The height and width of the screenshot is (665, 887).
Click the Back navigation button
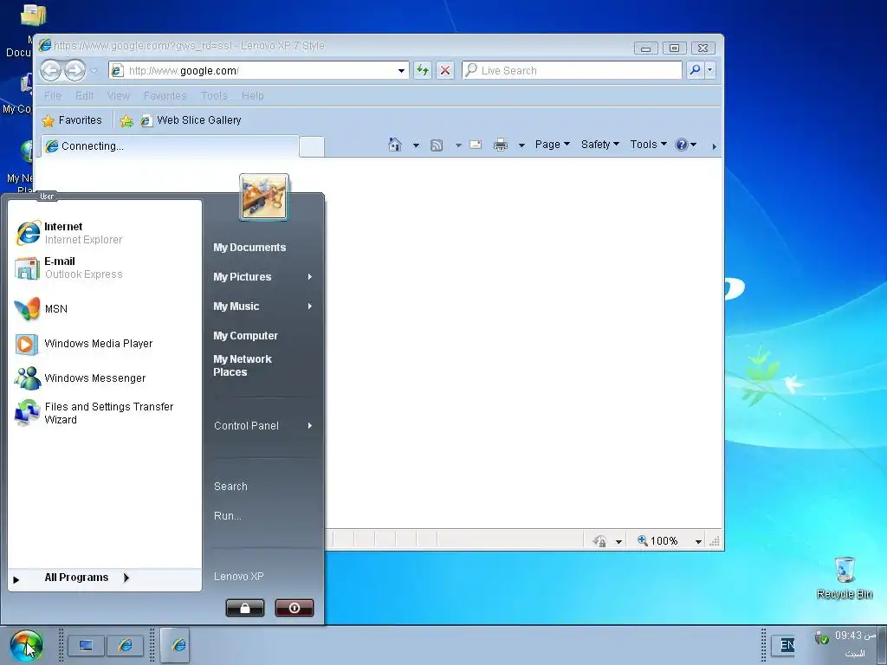(51, 71)
